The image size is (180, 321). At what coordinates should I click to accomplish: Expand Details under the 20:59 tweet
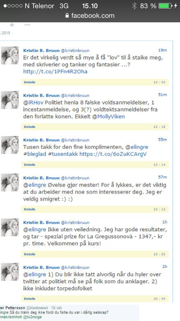[x=30, y=299]
